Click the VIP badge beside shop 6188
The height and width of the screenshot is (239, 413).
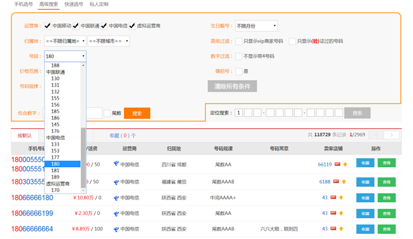click(336, 181)
